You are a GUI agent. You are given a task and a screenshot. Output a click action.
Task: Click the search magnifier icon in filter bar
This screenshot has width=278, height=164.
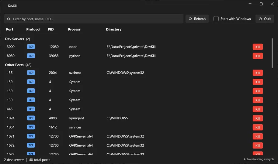9,19
